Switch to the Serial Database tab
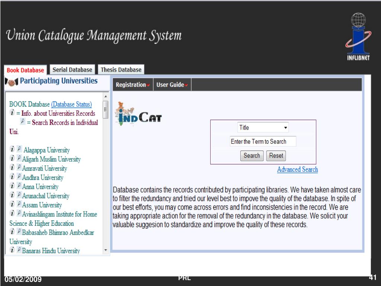Viewport: 381px width, 286px height. pyautogui.click(x=73, y=70)
